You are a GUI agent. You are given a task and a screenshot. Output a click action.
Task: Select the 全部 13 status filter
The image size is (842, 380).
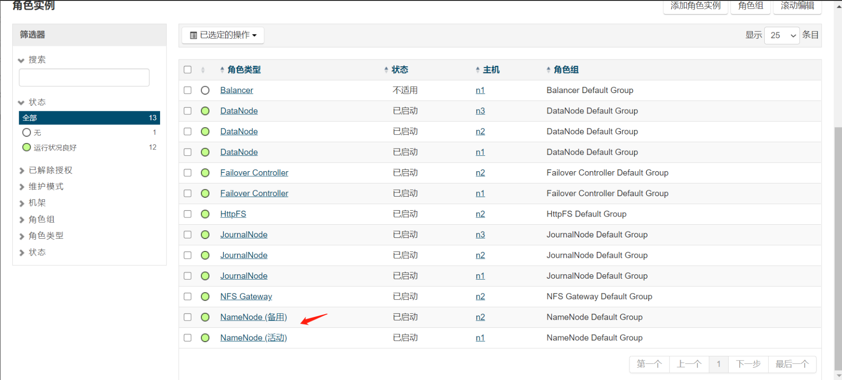click(89, 118)
